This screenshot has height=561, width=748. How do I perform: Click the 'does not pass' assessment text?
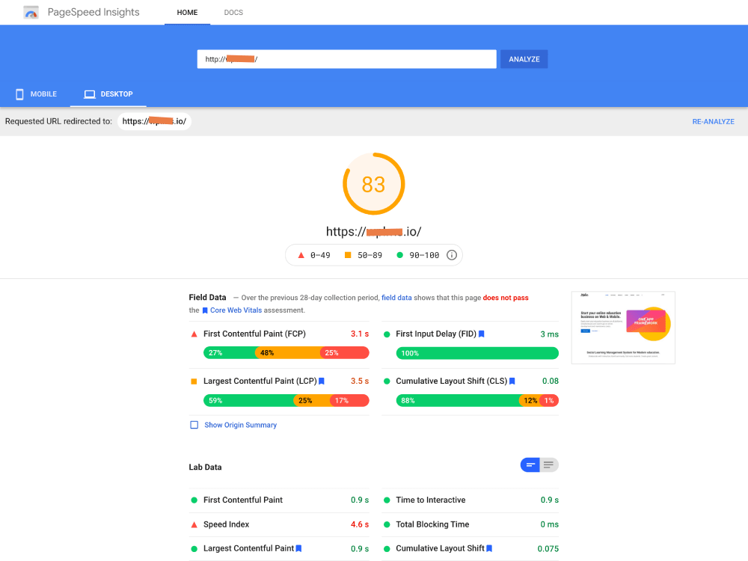pos(505,298)
